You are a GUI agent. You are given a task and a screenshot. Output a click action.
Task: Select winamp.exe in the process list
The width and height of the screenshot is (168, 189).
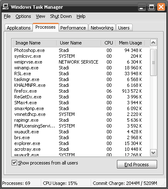point(81,68)
